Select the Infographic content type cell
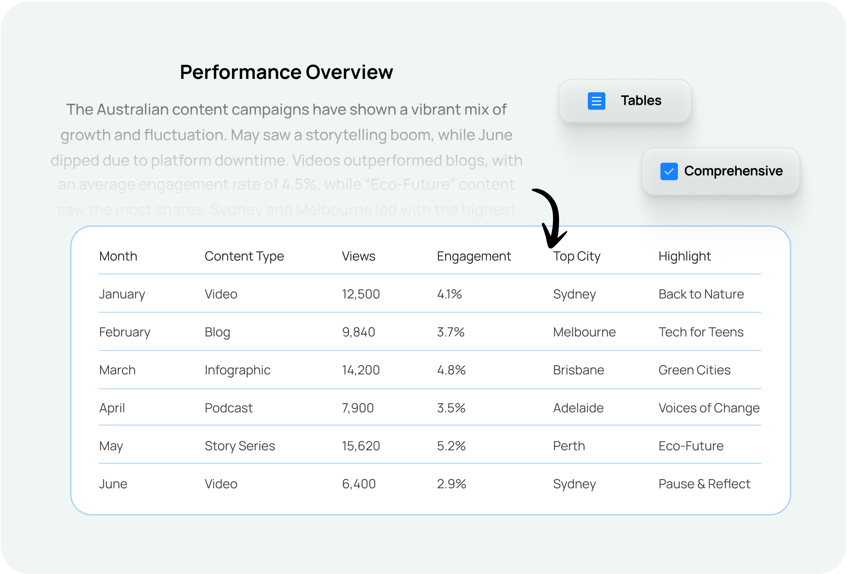The height and width of the screenshot is (574, 847). click(x=237, y=370)
